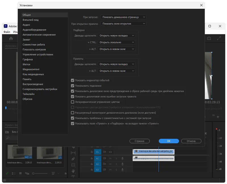The image size is (227, 184).
Task: Click the Slip tool icon
Action: click(73, 153)
